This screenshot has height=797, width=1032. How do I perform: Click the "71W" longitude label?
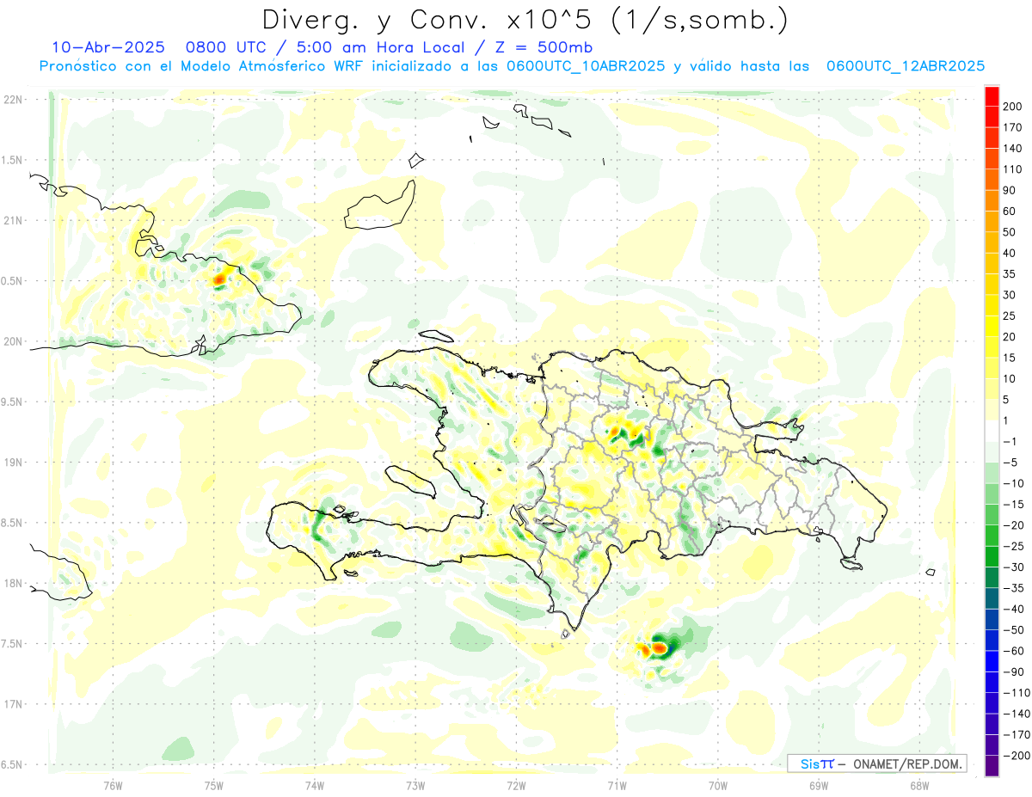[x=617, y=786]
